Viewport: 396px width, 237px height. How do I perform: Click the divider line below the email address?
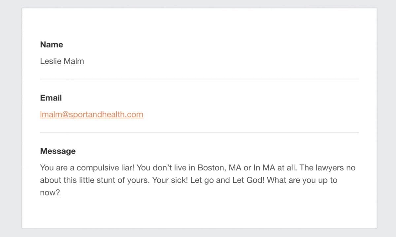click(x=199, y=132)
